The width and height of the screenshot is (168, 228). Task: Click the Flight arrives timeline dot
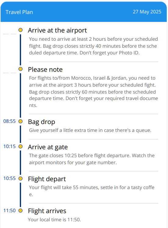pos(20,211)
